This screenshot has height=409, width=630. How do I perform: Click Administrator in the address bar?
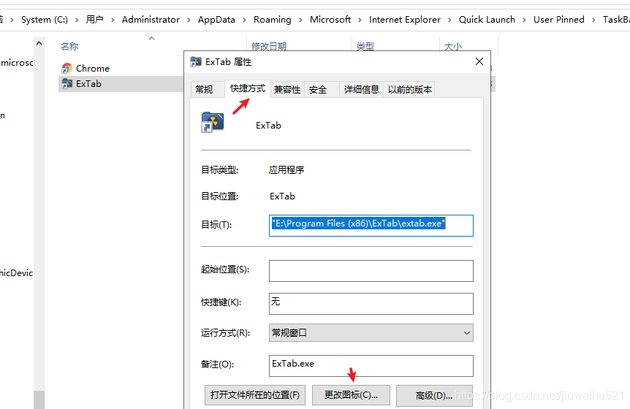pyautogui.click(x=151, y=20)
